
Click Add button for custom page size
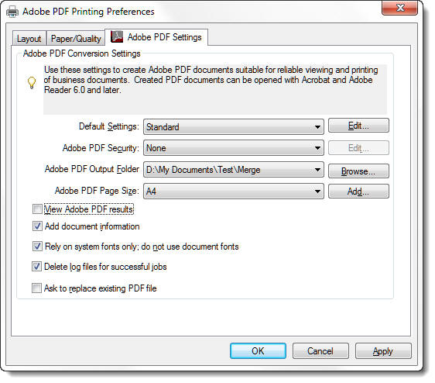358,191
